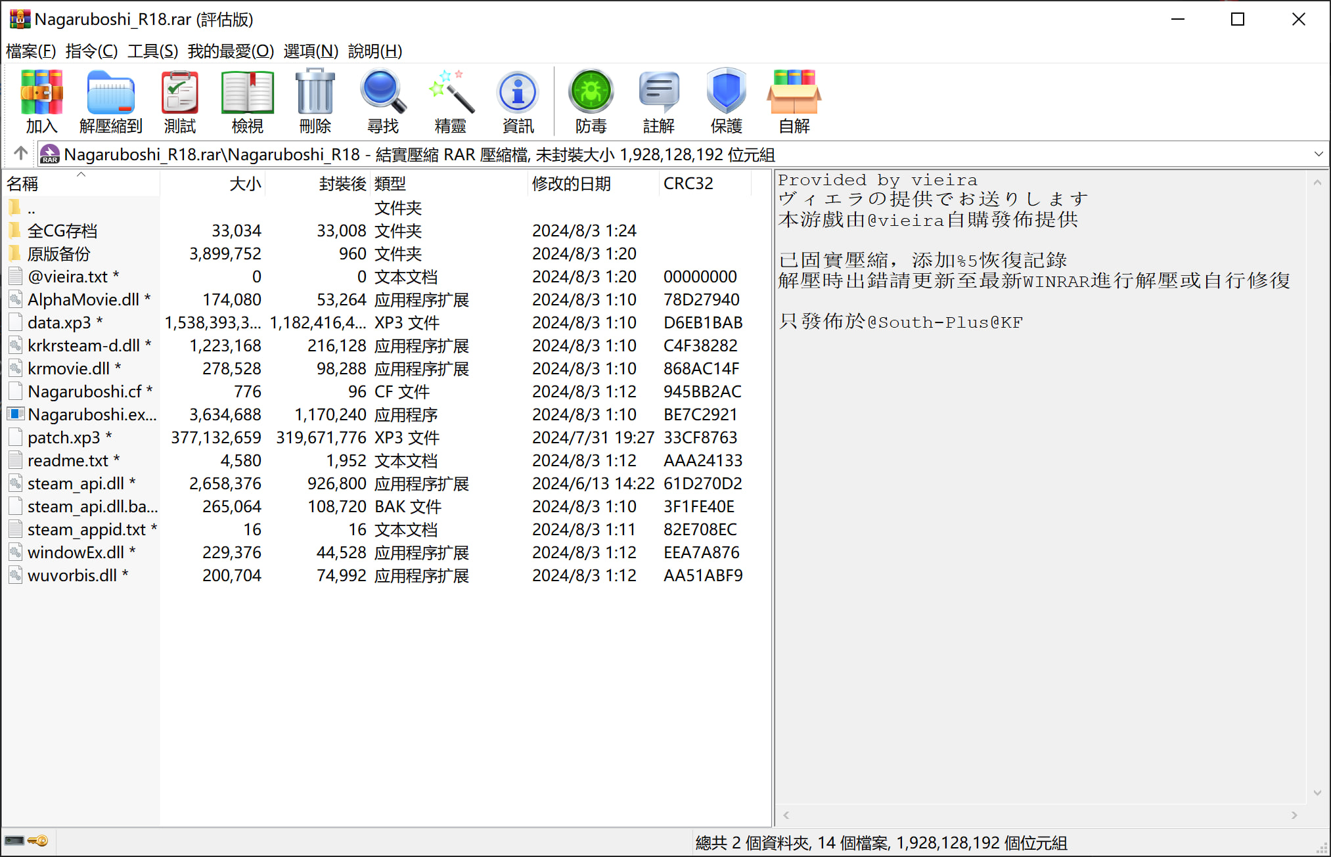The image size is (1331, 857).
Task: Go up one folder level arrow
Action: click(x=20, y=154)
